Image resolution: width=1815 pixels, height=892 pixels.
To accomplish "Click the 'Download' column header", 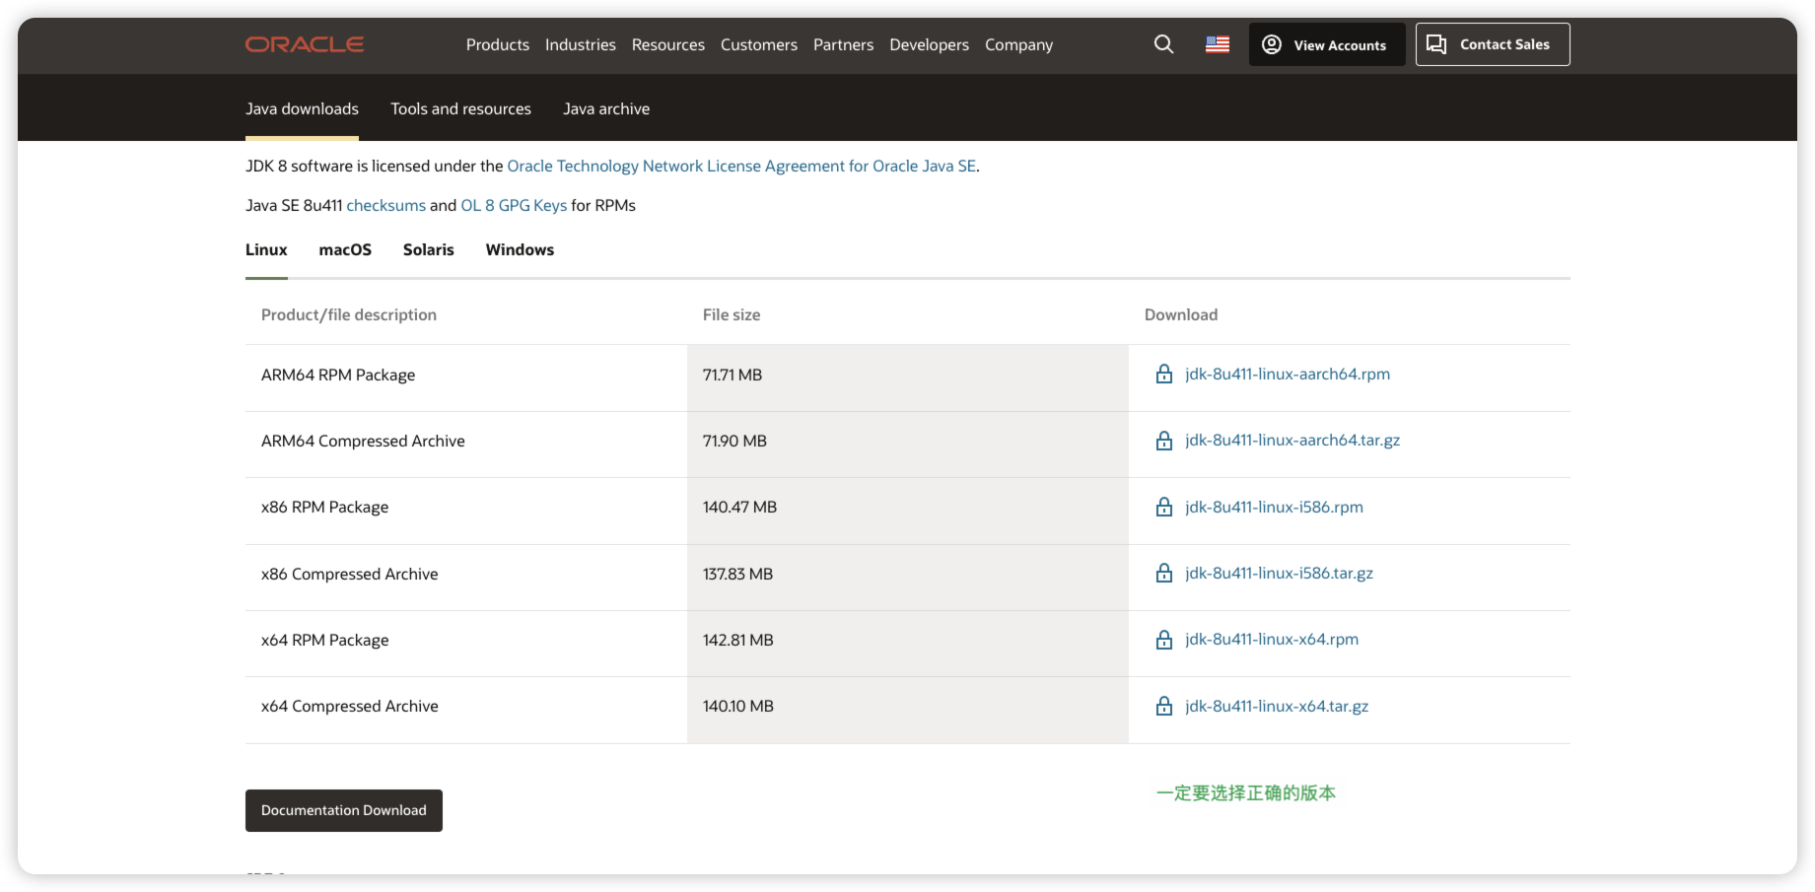I will tap(1181, 314).
